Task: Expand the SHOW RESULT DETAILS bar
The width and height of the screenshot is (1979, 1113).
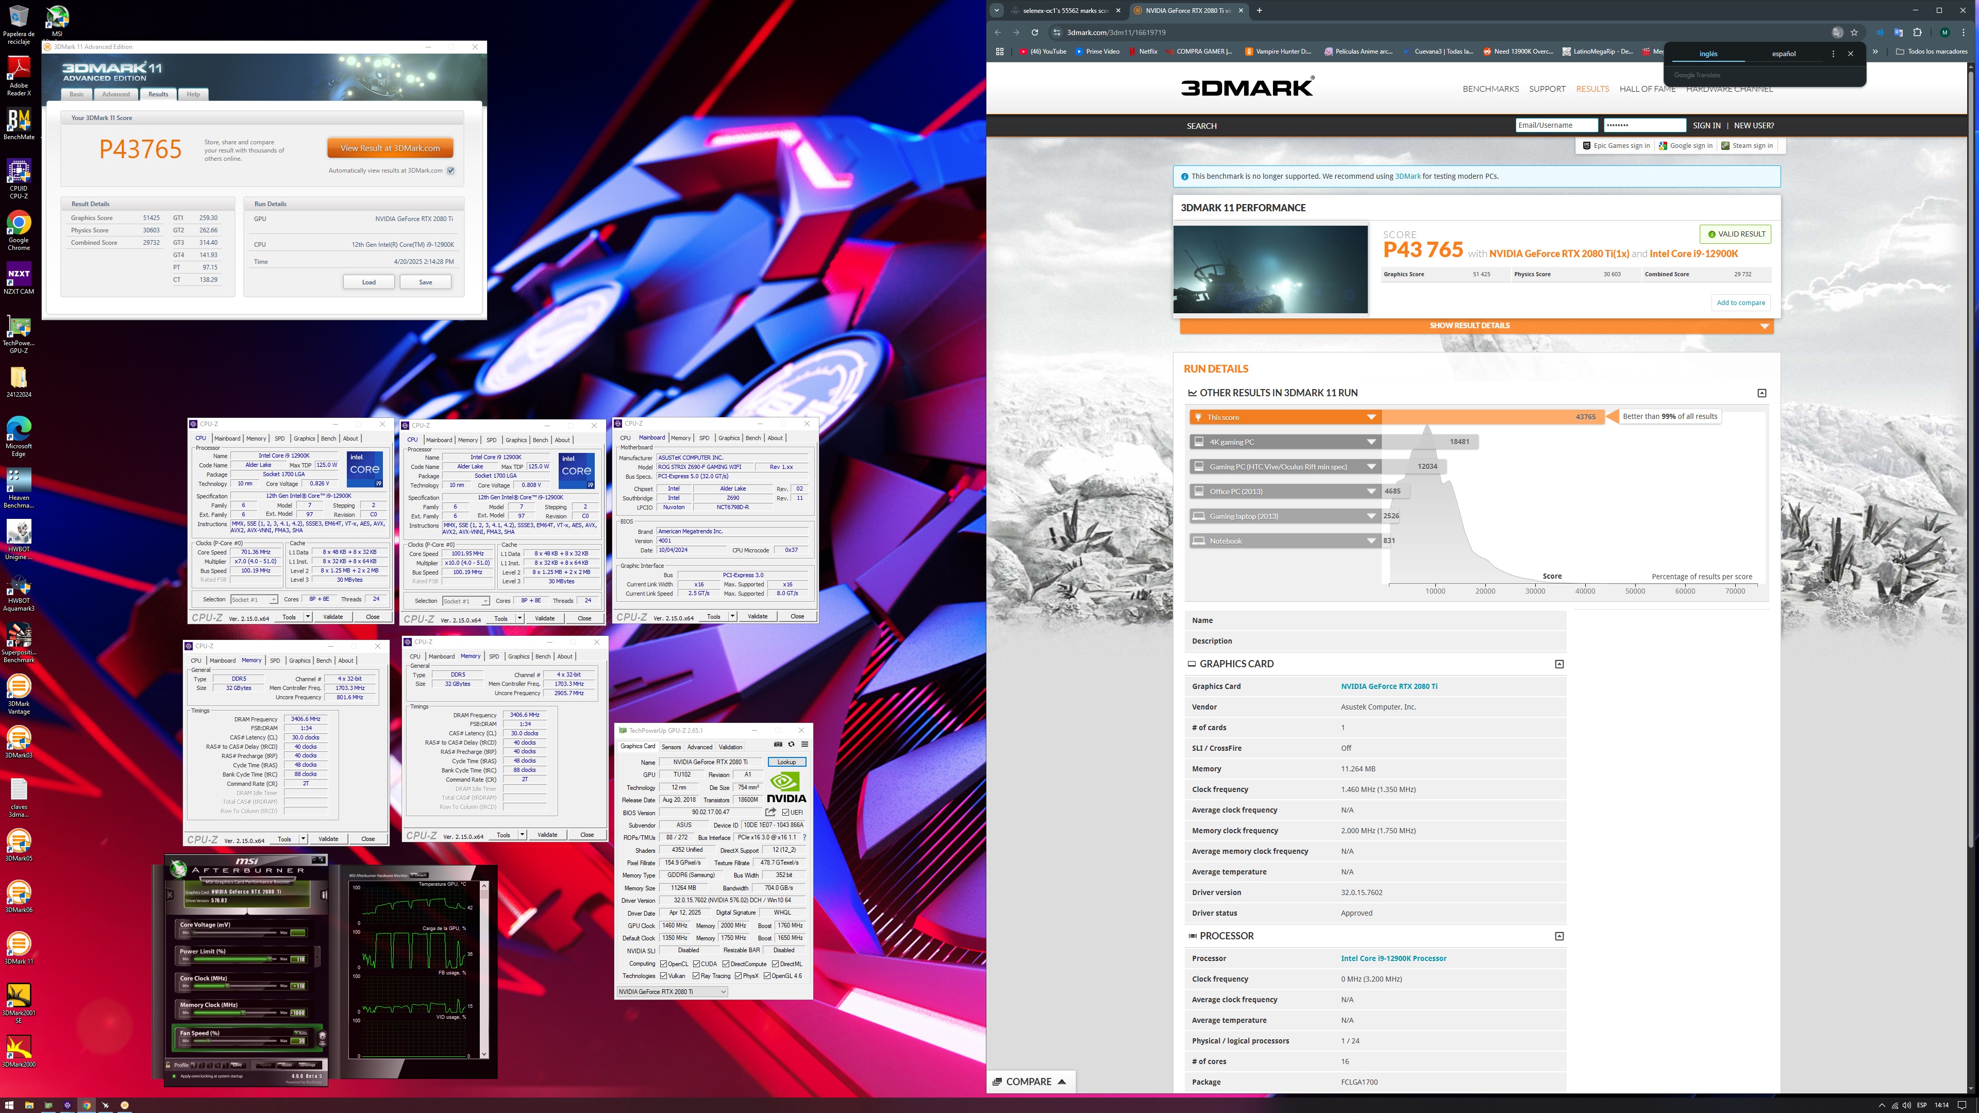Action: pyautogui.click(x=1476, y=326)
